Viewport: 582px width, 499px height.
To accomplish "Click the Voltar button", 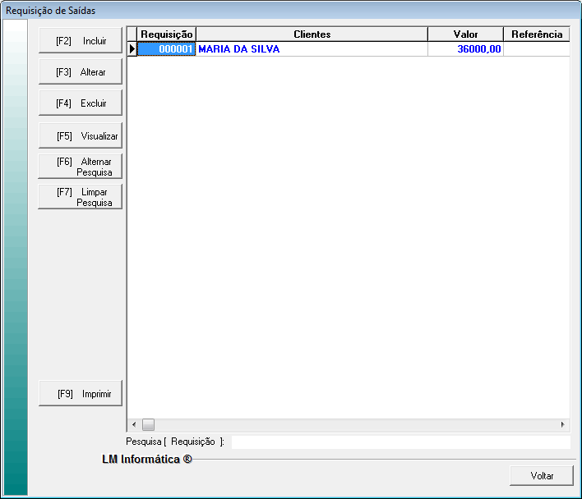I will (541, 475).
